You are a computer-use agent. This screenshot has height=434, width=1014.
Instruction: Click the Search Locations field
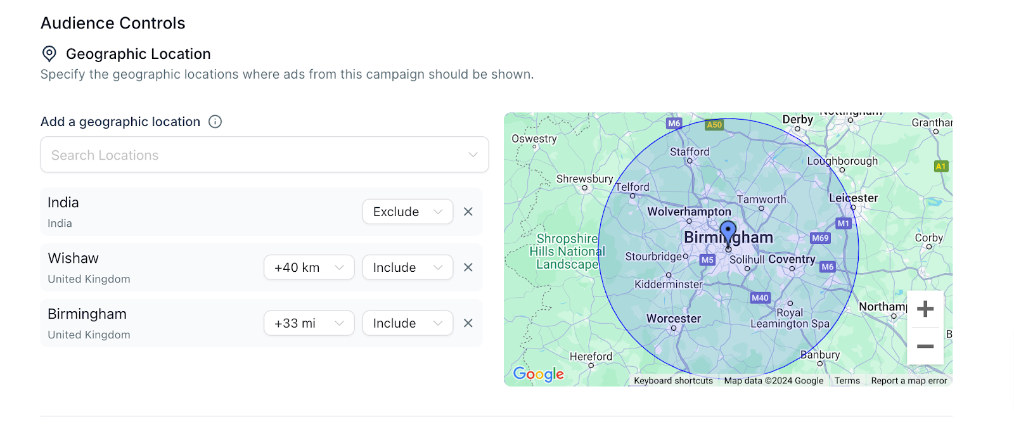pos(264,155)
